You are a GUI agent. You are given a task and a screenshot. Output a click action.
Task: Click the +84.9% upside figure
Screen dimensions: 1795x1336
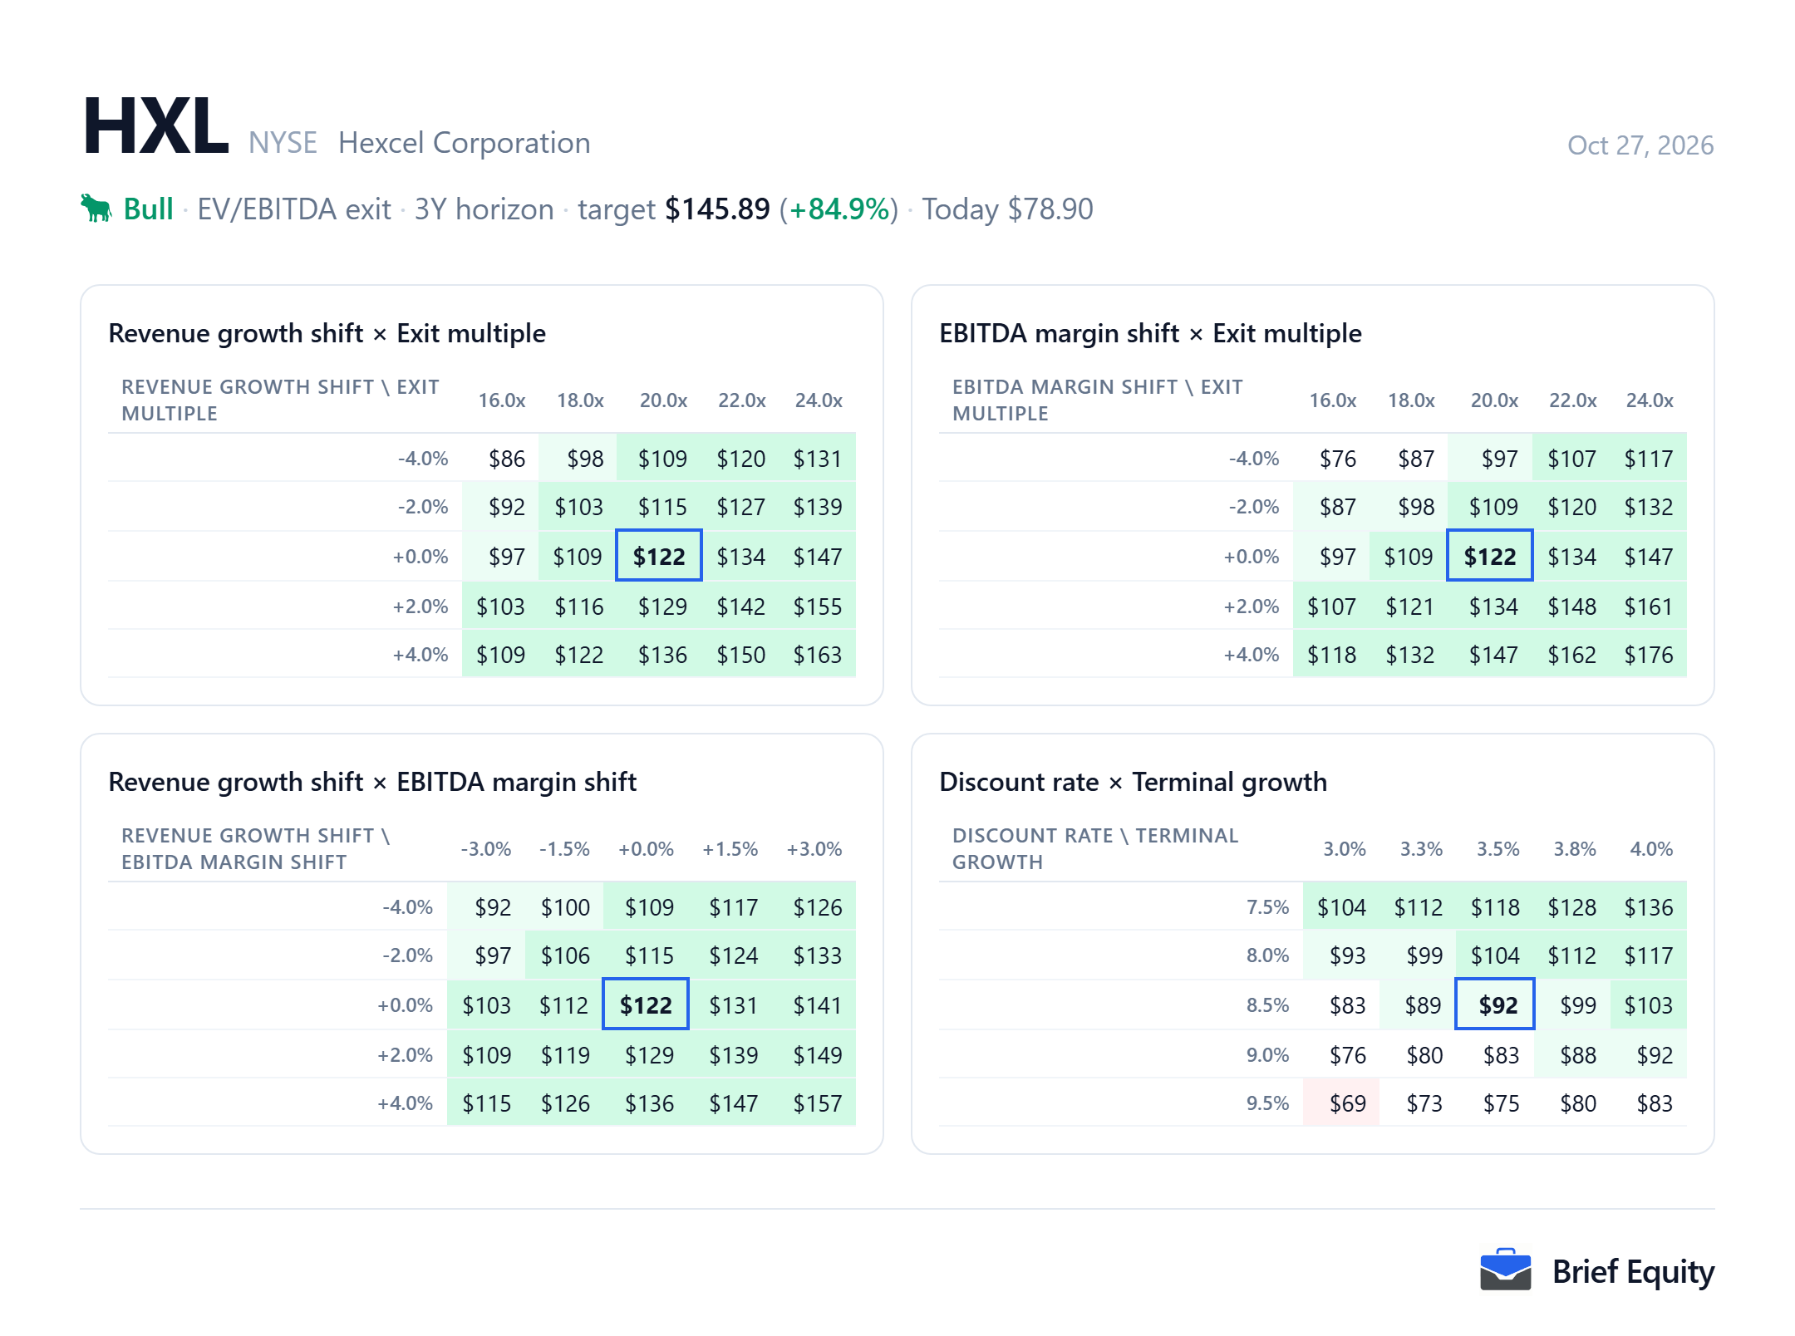pos(839,209)
